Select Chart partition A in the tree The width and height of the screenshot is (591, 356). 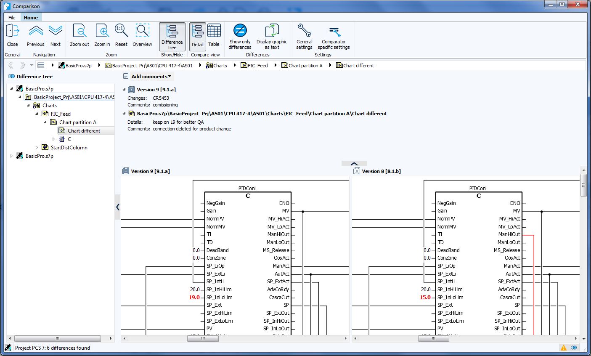coord(77,122)
